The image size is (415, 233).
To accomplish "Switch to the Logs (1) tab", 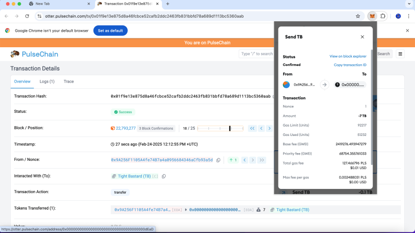I will point(47,81).
